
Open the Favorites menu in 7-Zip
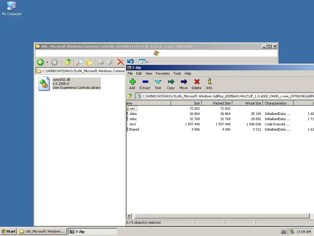163,73
